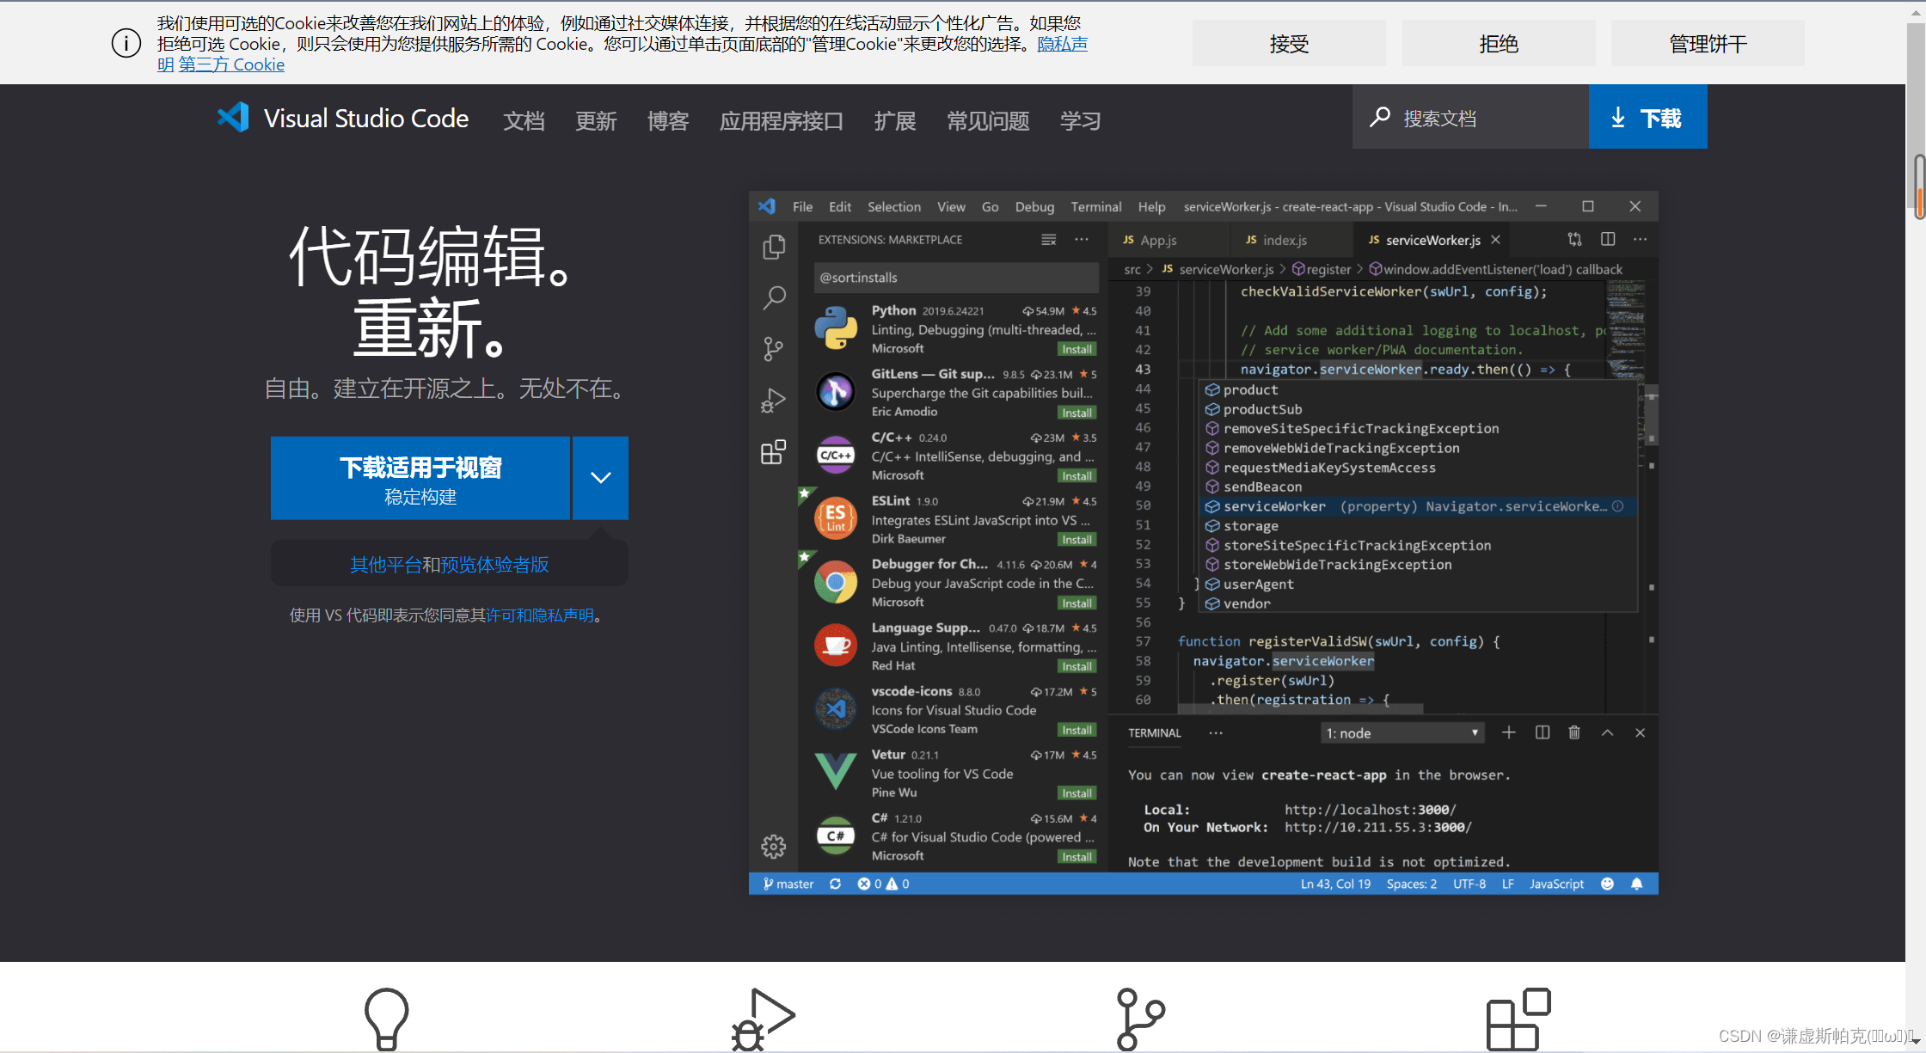This screenshot has width=1926, height=1053.
Task: Click 接受 to accept cookies
Action: [1289, 43]
